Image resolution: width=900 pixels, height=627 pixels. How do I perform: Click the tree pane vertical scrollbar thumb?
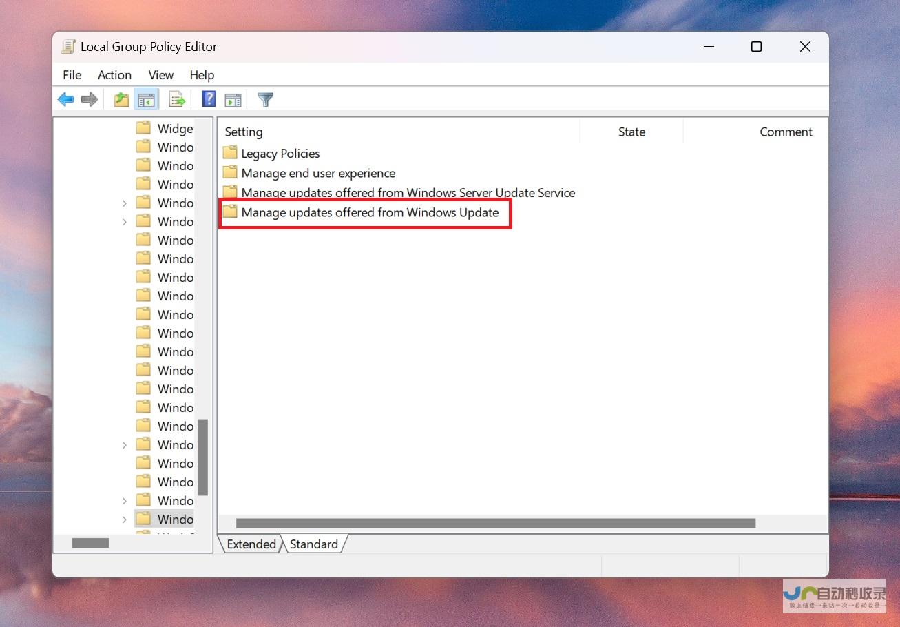(203, 458)
